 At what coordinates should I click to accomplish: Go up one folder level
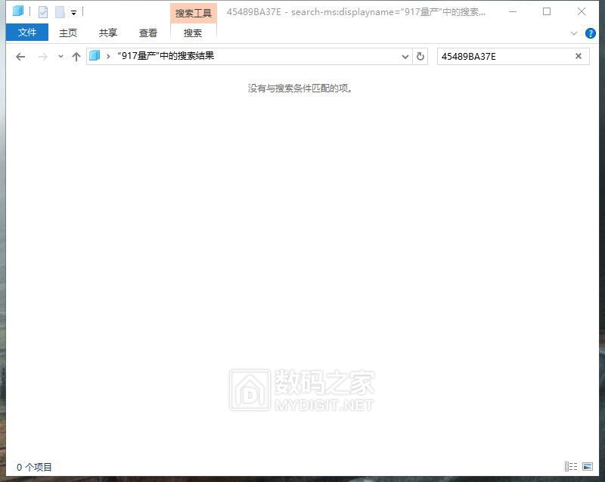pos(76,57)
